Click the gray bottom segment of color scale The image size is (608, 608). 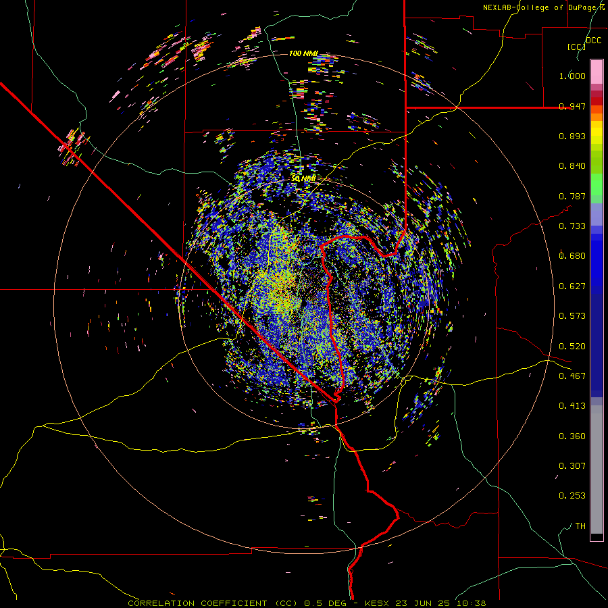[x=597, y=470]
